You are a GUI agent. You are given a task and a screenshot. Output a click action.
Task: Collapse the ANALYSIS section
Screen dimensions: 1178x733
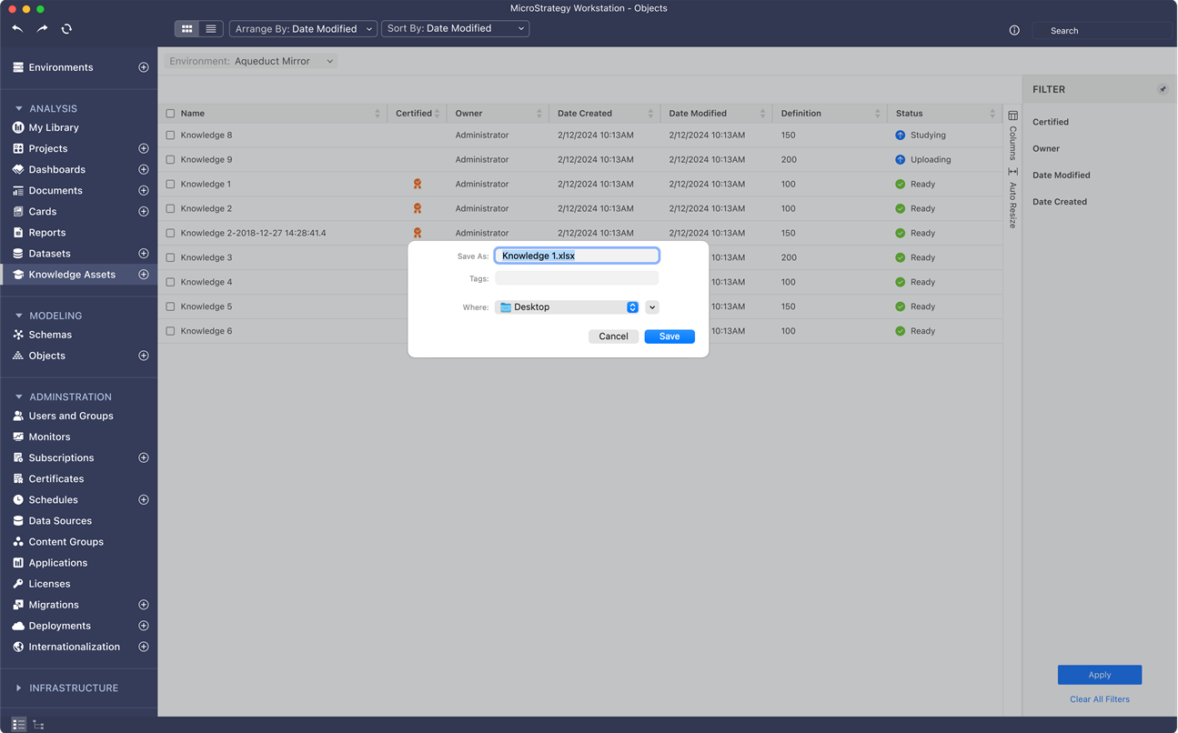(x=19, y=108)
